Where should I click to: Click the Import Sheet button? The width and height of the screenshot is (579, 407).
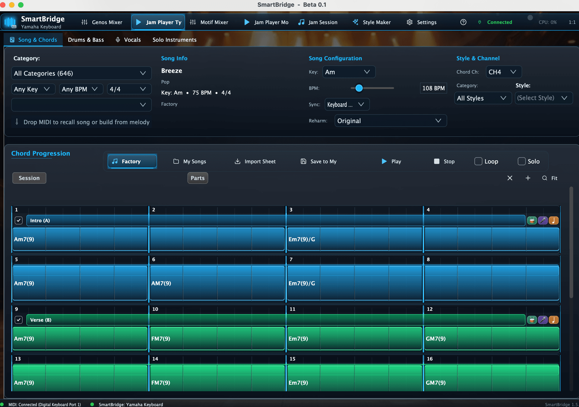(255, 161)
